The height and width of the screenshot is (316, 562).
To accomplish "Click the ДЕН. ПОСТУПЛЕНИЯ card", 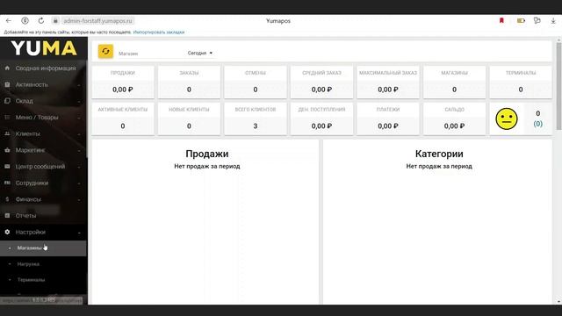I will coord(321,118).
